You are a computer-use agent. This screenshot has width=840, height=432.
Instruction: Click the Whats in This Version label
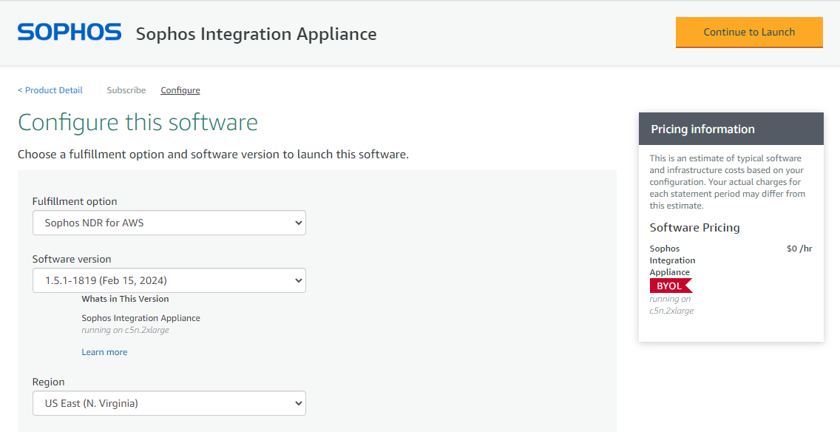click(x=125, y=299)
